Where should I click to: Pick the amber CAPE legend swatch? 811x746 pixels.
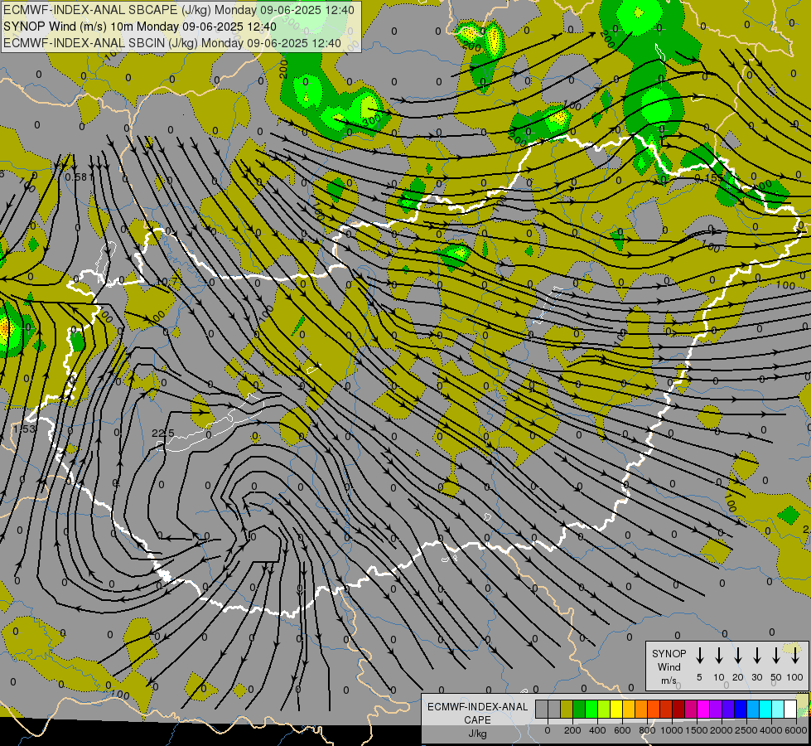(x=629, y=709)
